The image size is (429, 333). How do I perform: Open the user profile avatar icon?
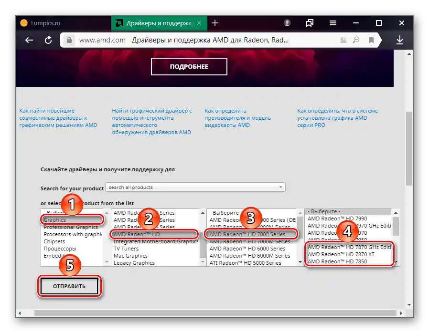point(287,23)
